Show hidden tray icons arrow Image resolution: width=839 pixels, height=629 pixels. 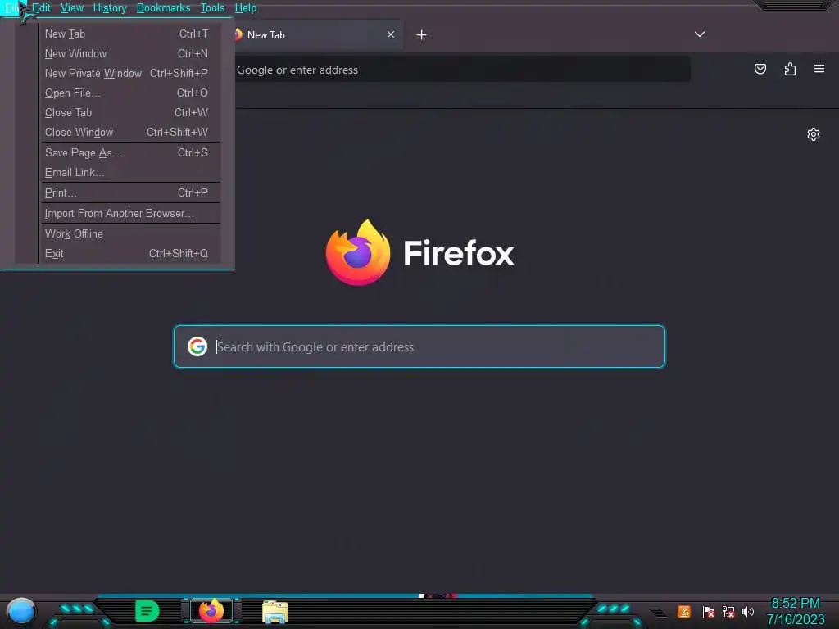(x=658, y=612)
